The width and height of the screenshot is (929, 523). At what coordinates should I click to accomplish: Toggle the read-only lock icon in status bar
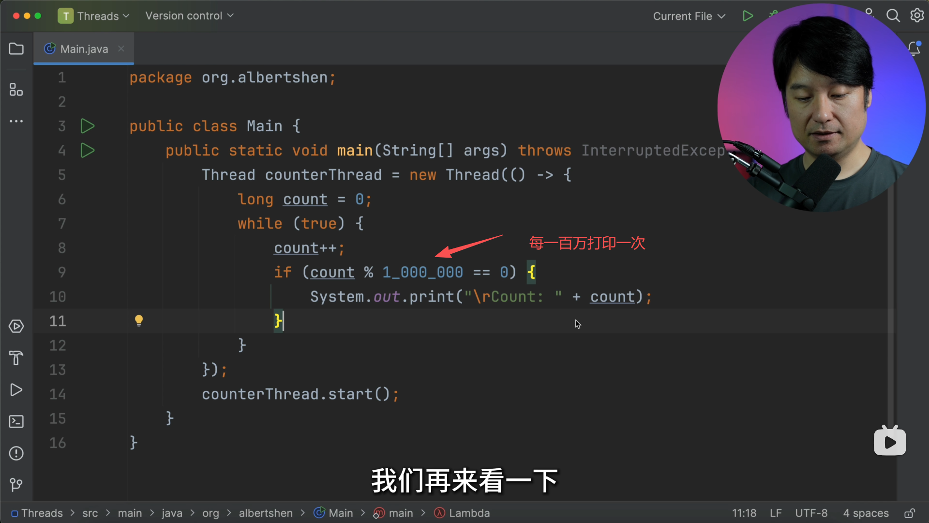(x=910, y=513)
